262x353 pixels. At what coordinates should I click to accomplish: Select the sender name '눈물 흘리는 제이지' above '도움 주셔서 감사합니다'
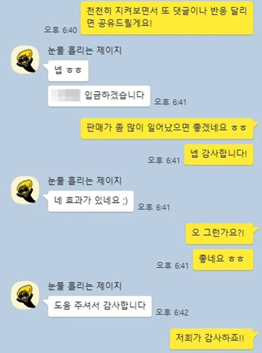84,286
